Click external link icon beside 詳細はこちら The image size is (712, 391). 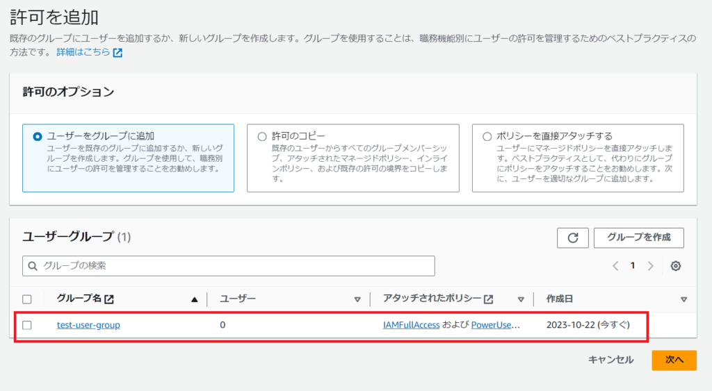(x=118, y=53)
